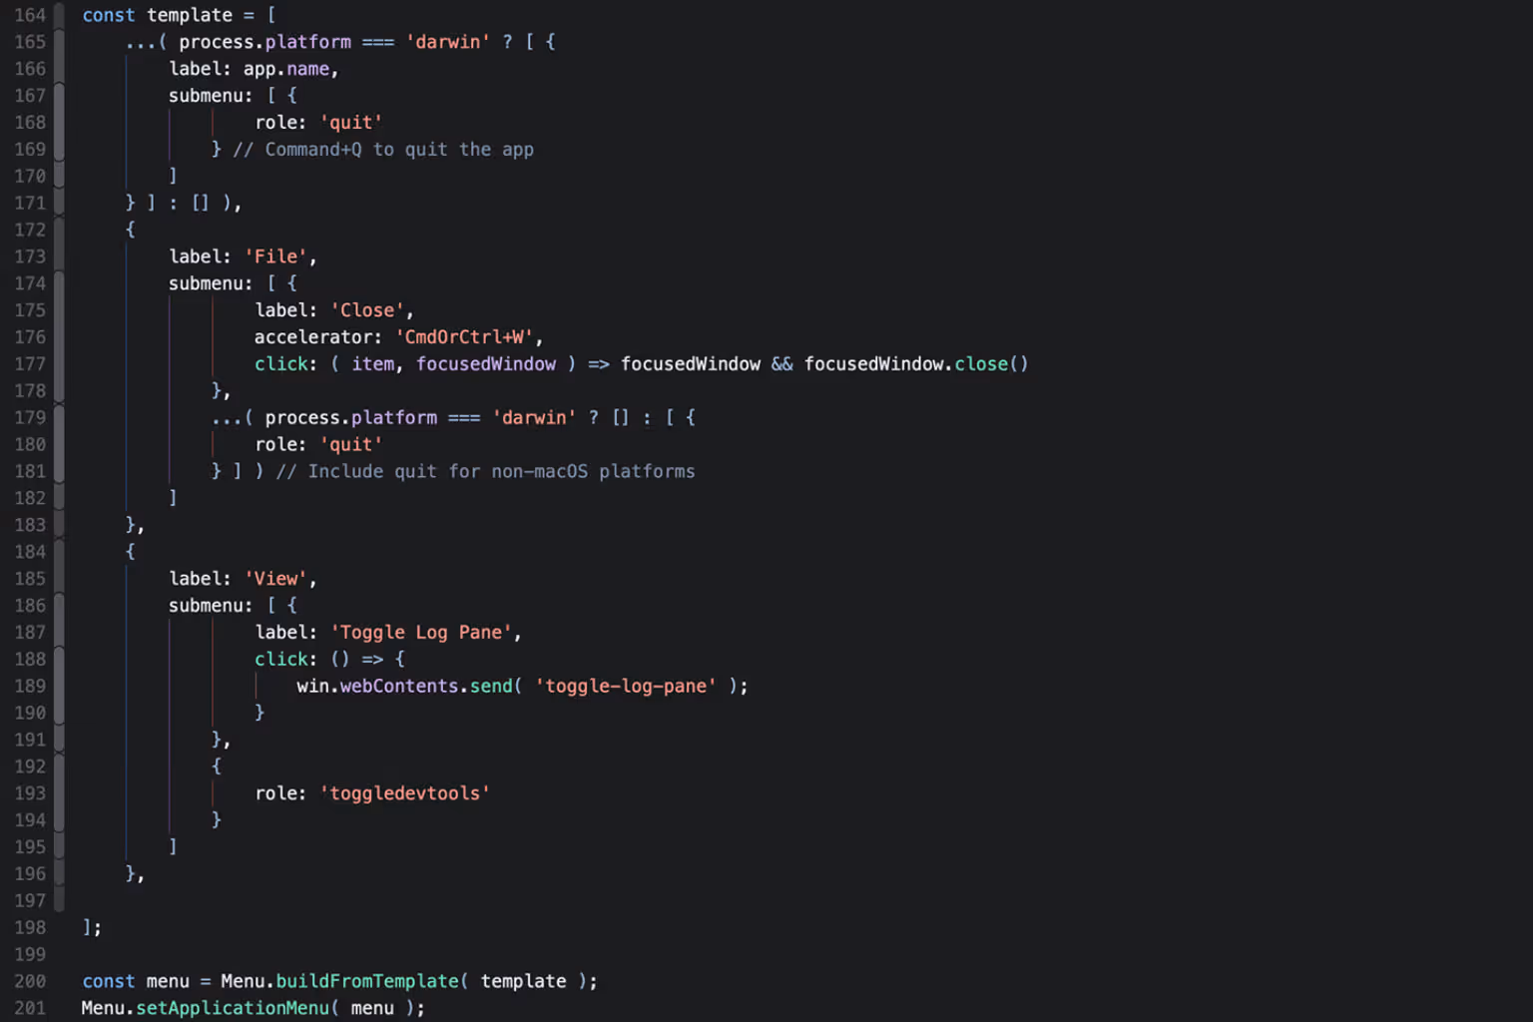Click line number 201 in the gutter

coord(30,1008)
